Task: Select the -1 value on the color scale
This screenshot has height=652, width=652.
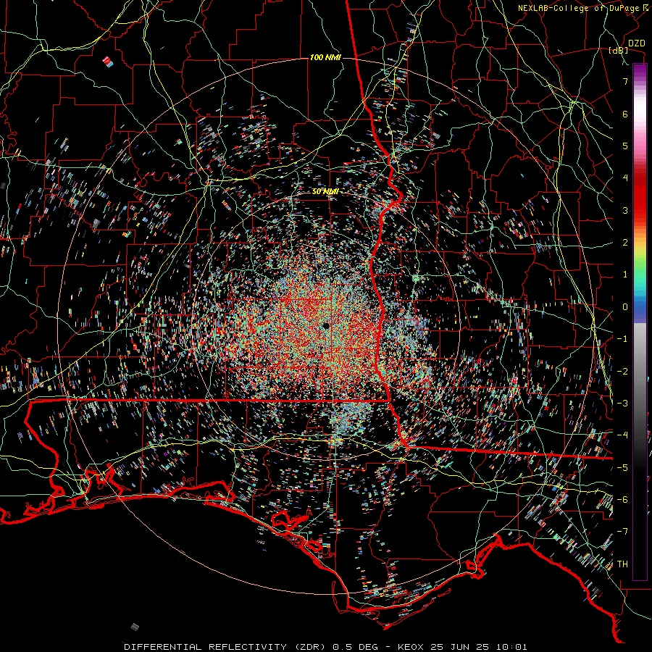Action: click(622, 339)
